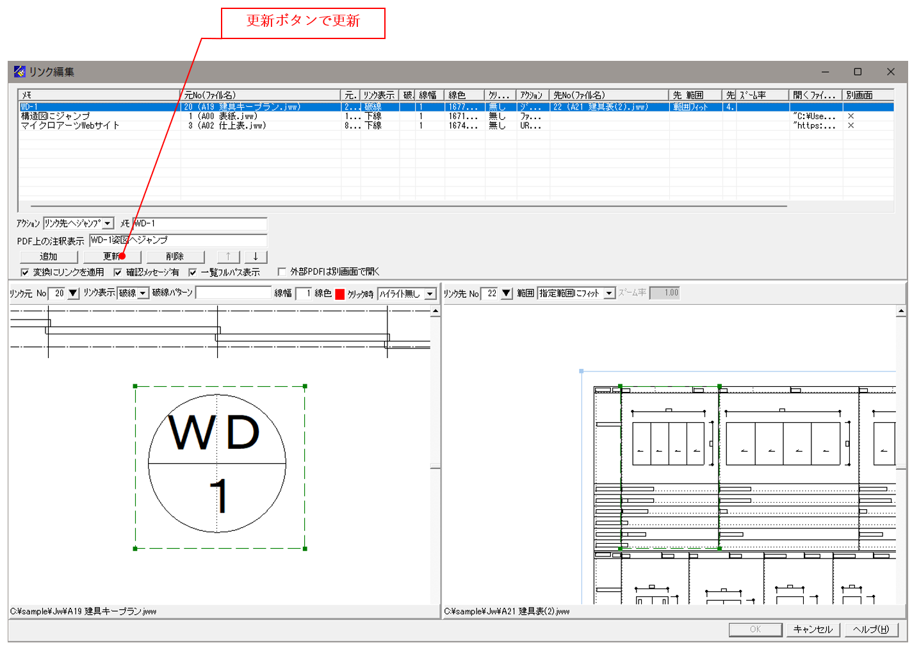This screenshot has height=652, width=912.
Task: Click the リンク編集 title bar app icon
Action: [20, 72]
